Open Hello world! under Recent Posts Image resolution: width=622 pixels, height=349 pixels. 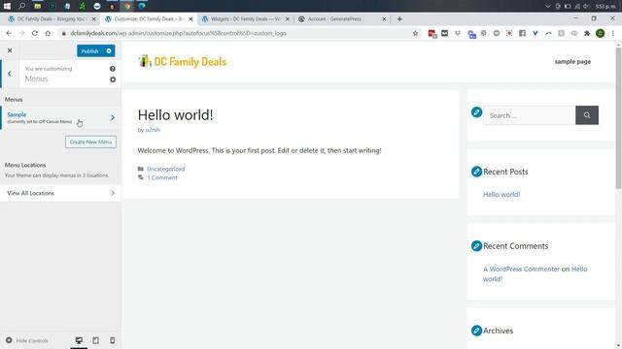(501, 194)
